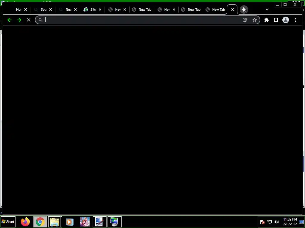Open the monitor icon app on the taskbar

point(115,221)
